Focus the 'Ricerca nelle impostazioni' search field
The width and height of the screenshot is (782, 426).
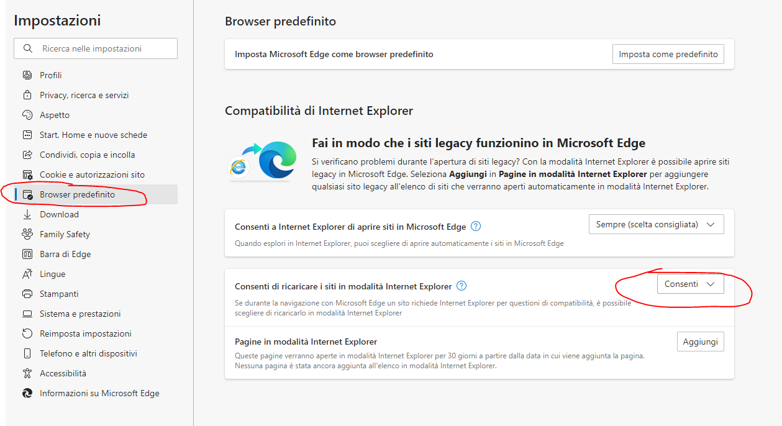[96, 48]
